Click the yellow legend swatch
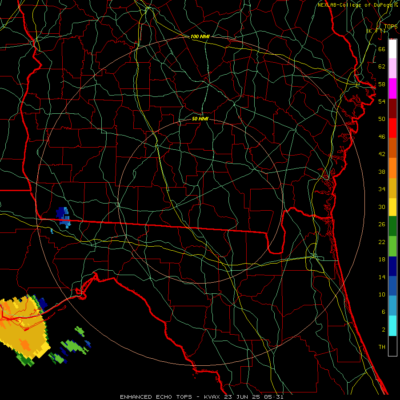Viewport: 400px width, 400px height. pos(392,207)
